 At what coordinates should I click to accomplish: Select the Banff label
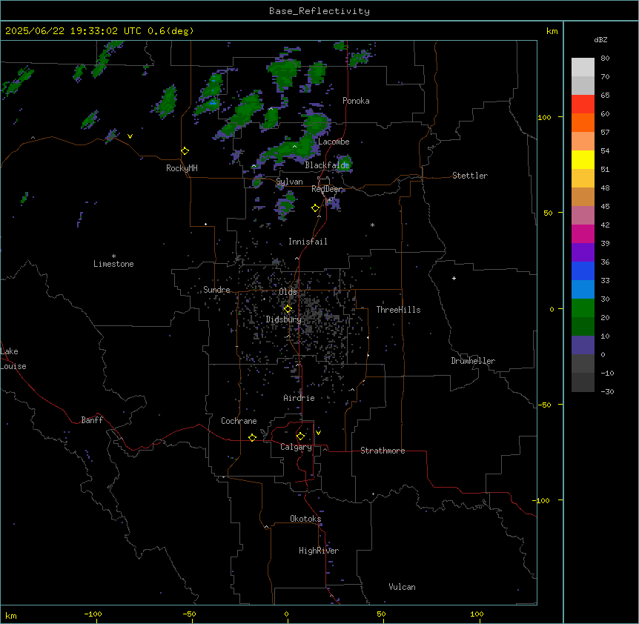[x=92, y=420]
